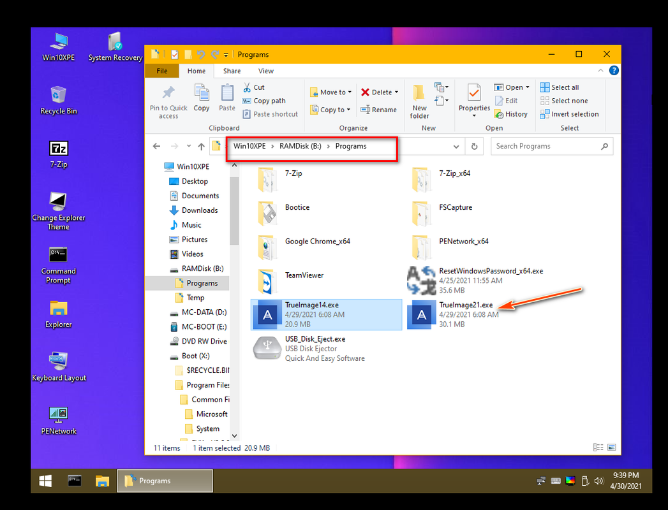Click the navigation pane scrollbar down arrow
Image resolution: width=668 pixels, height=510 pixels.
coord(234,436)
